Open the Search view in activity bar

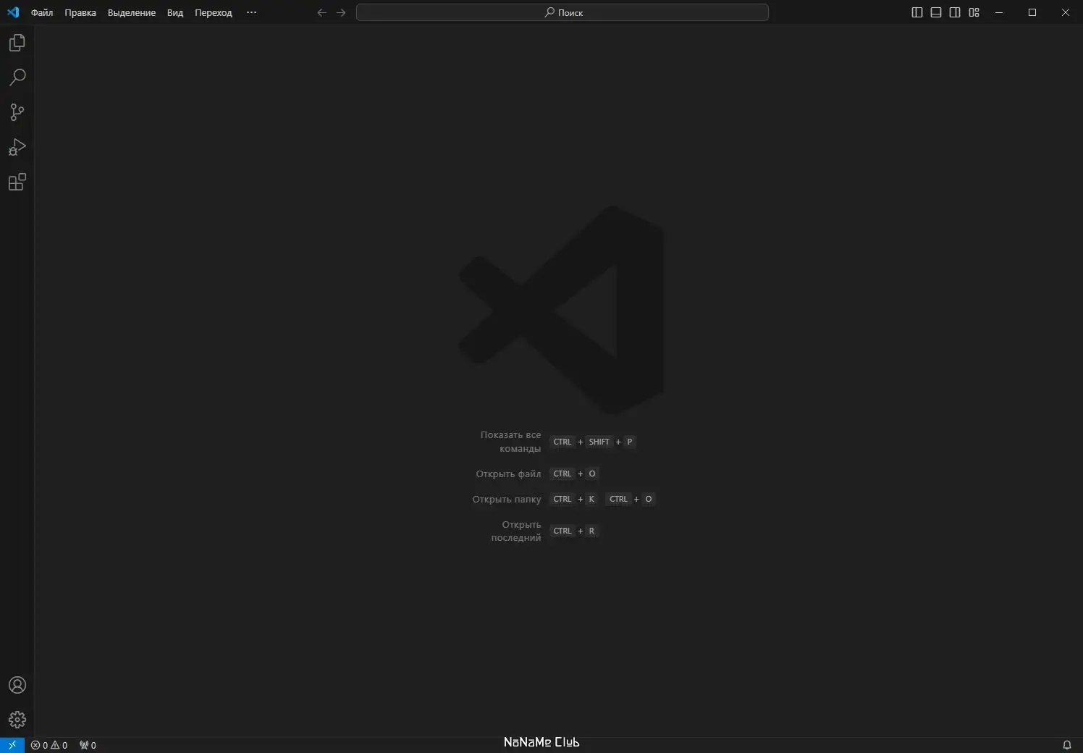click(17, 77)
